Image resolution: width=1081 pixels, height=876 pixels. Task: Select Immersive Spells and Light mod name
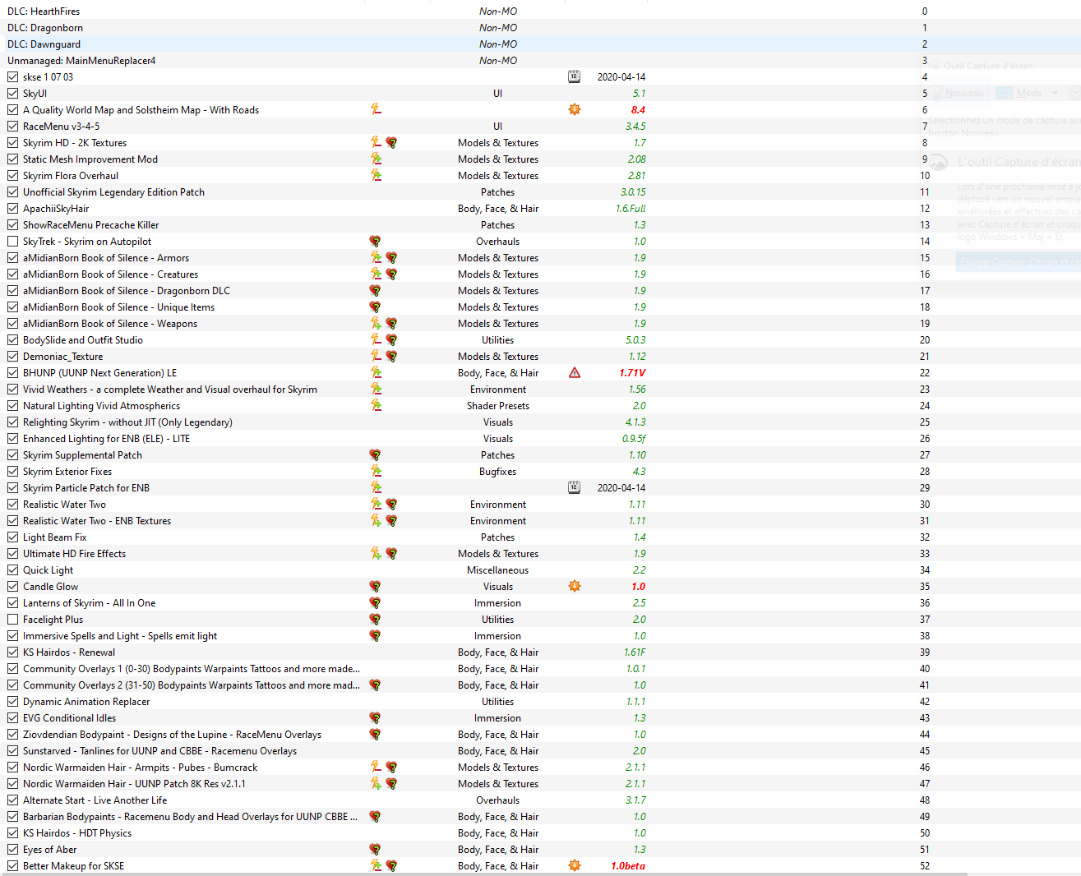tap(120, 635)
